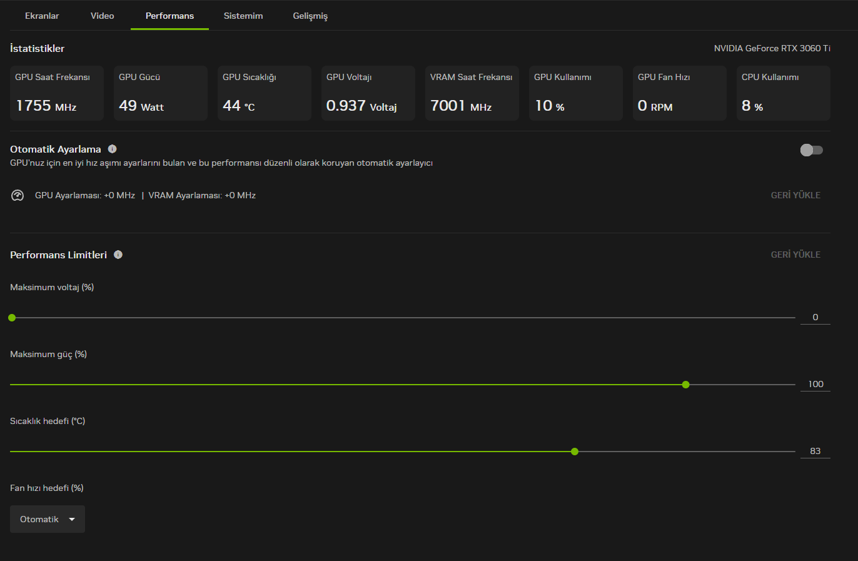This screenshot has height=561, width=858.
Task: Open the Otomatik fan speed dropdown
Action: click(x=48, y=519)
